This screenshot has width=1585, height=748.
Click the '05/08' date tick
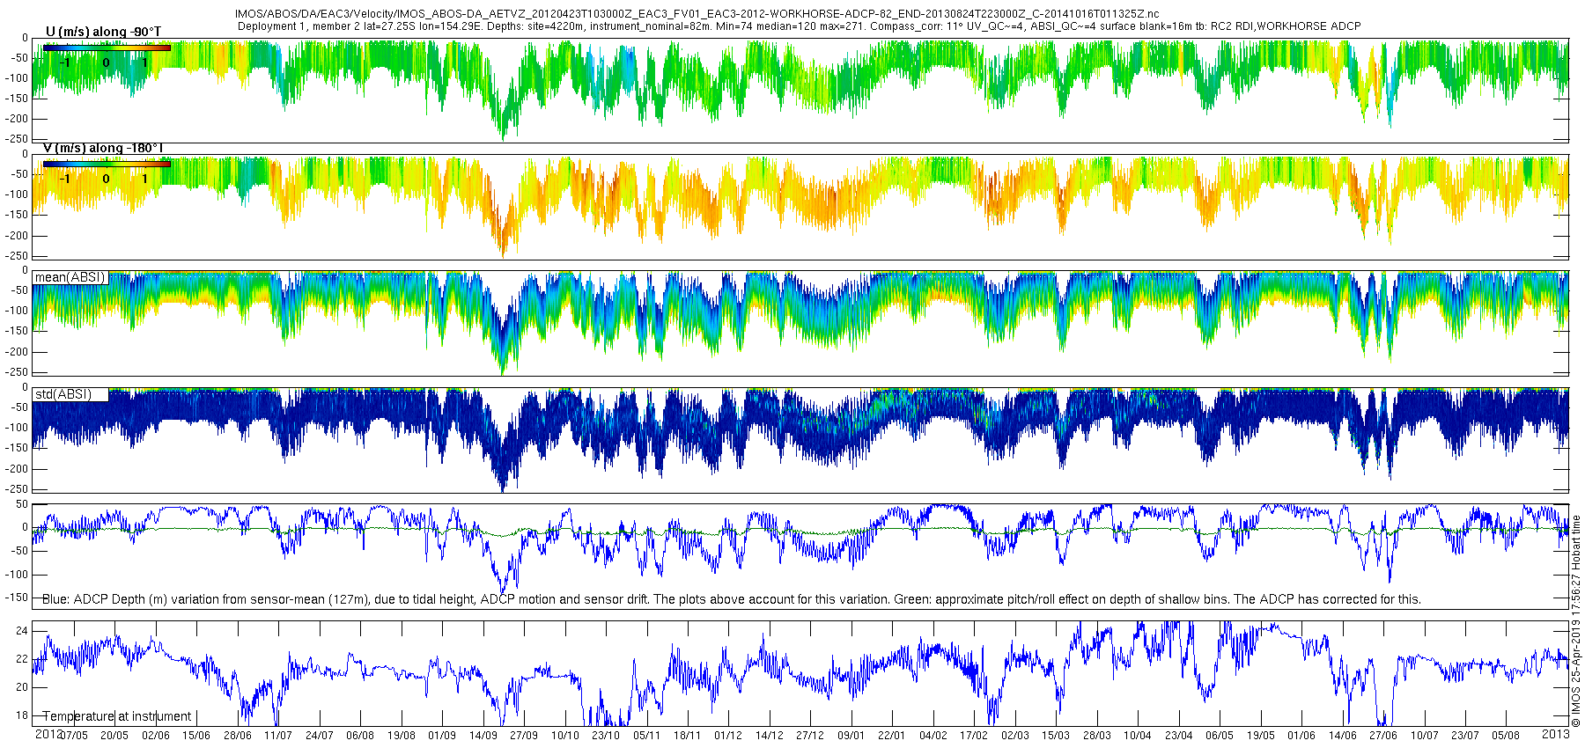coord(1506,736)
